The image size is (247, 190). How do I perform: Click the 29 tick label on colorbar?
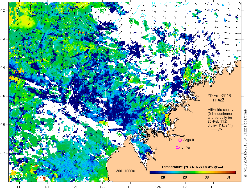(185, 178)
